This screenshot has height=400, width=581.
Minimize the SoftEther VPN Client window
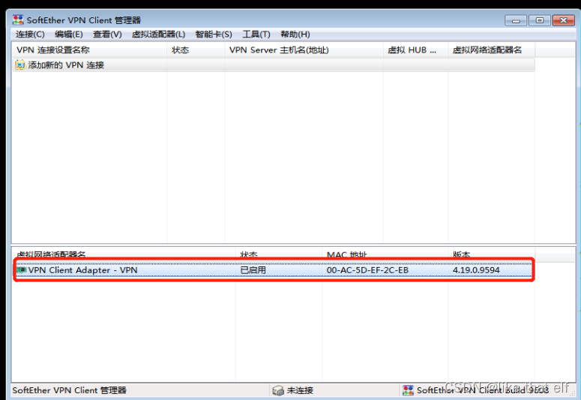[516, 20]
